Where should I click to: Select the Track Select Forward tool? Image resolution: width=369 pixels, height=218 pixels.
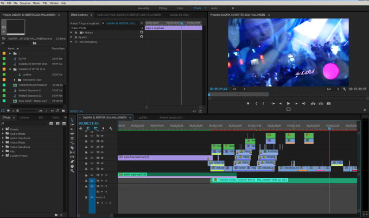pos(72,124)
